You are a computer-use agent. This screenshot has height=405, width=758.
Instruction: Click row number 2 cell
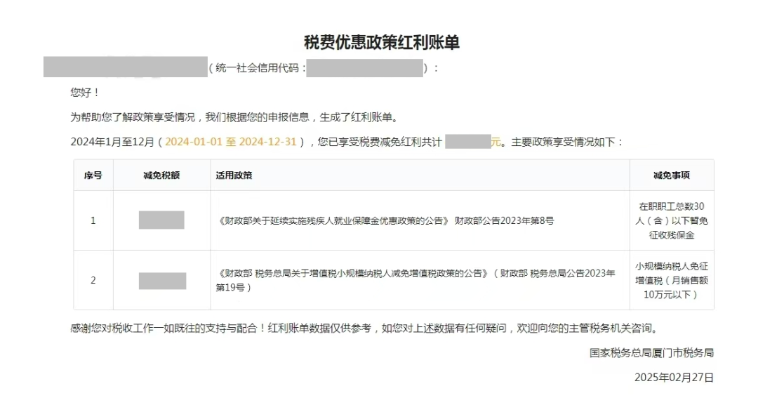(93, 280)
